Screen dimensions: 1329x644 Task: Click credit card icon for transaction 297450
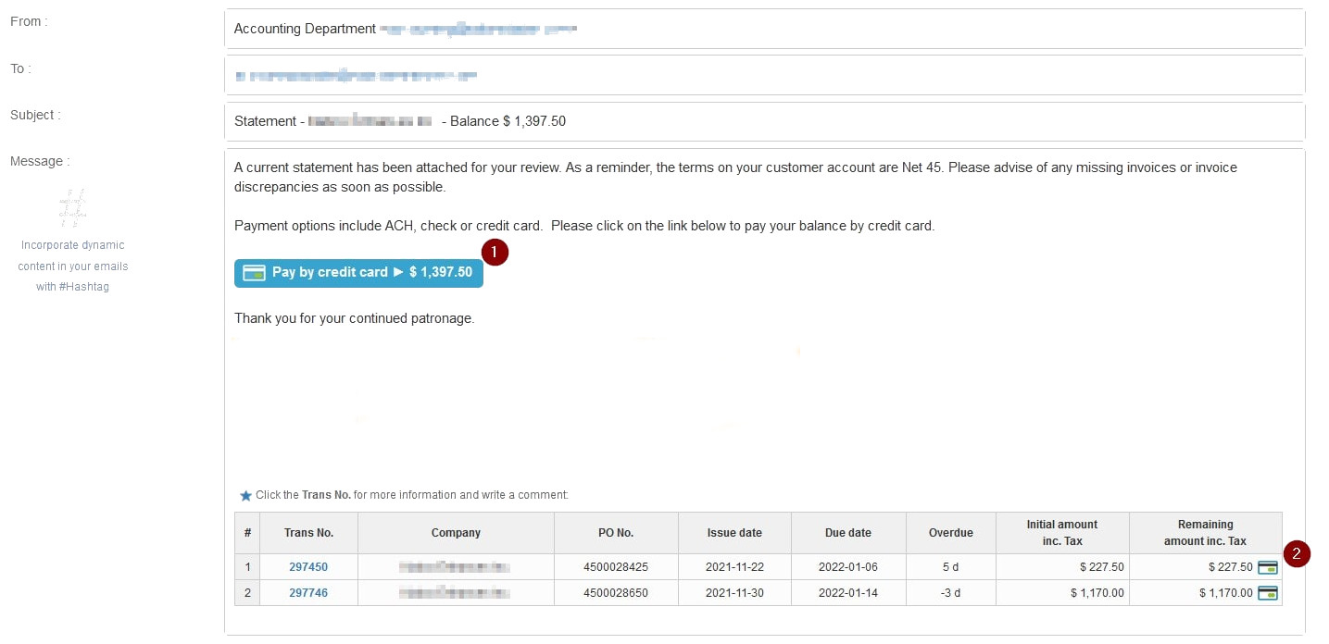(1267, 567)
